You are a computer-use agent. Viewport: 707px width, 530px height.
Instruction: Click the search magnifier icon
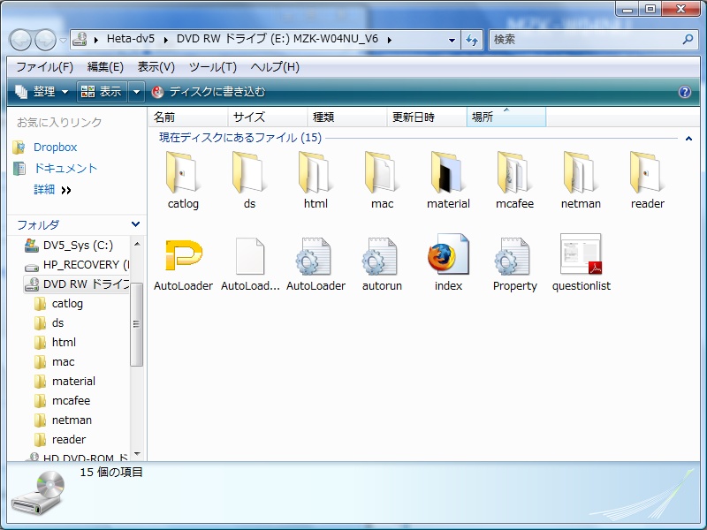(688, 39)
